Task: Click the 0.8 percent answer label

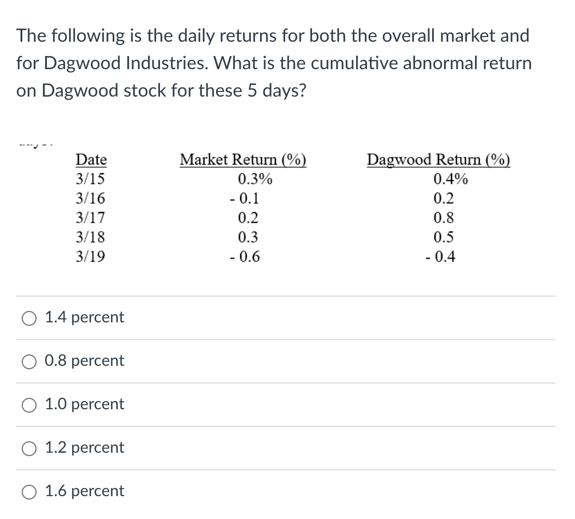Action: 83,361
